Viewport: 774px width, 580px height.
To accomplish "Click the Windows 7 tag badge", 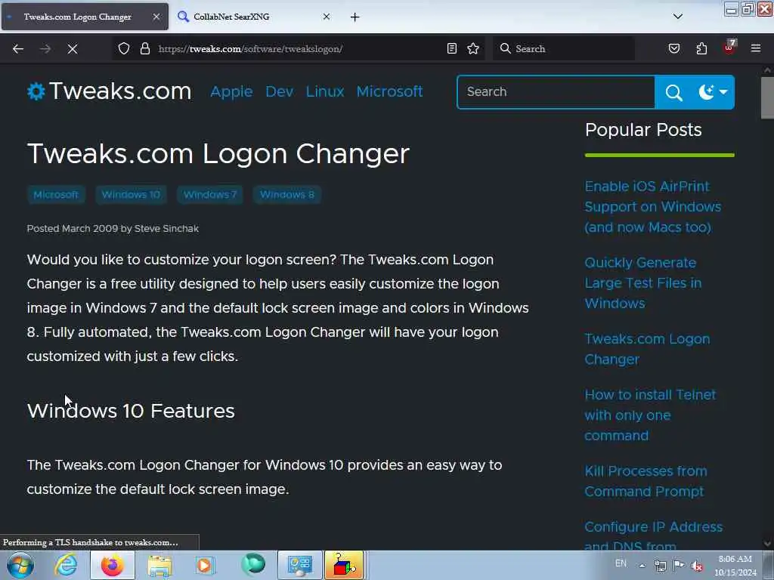I will tap(210, 195).
